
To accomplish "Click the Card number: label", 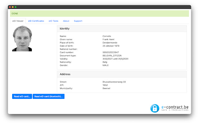I will [x=67, y=52].
